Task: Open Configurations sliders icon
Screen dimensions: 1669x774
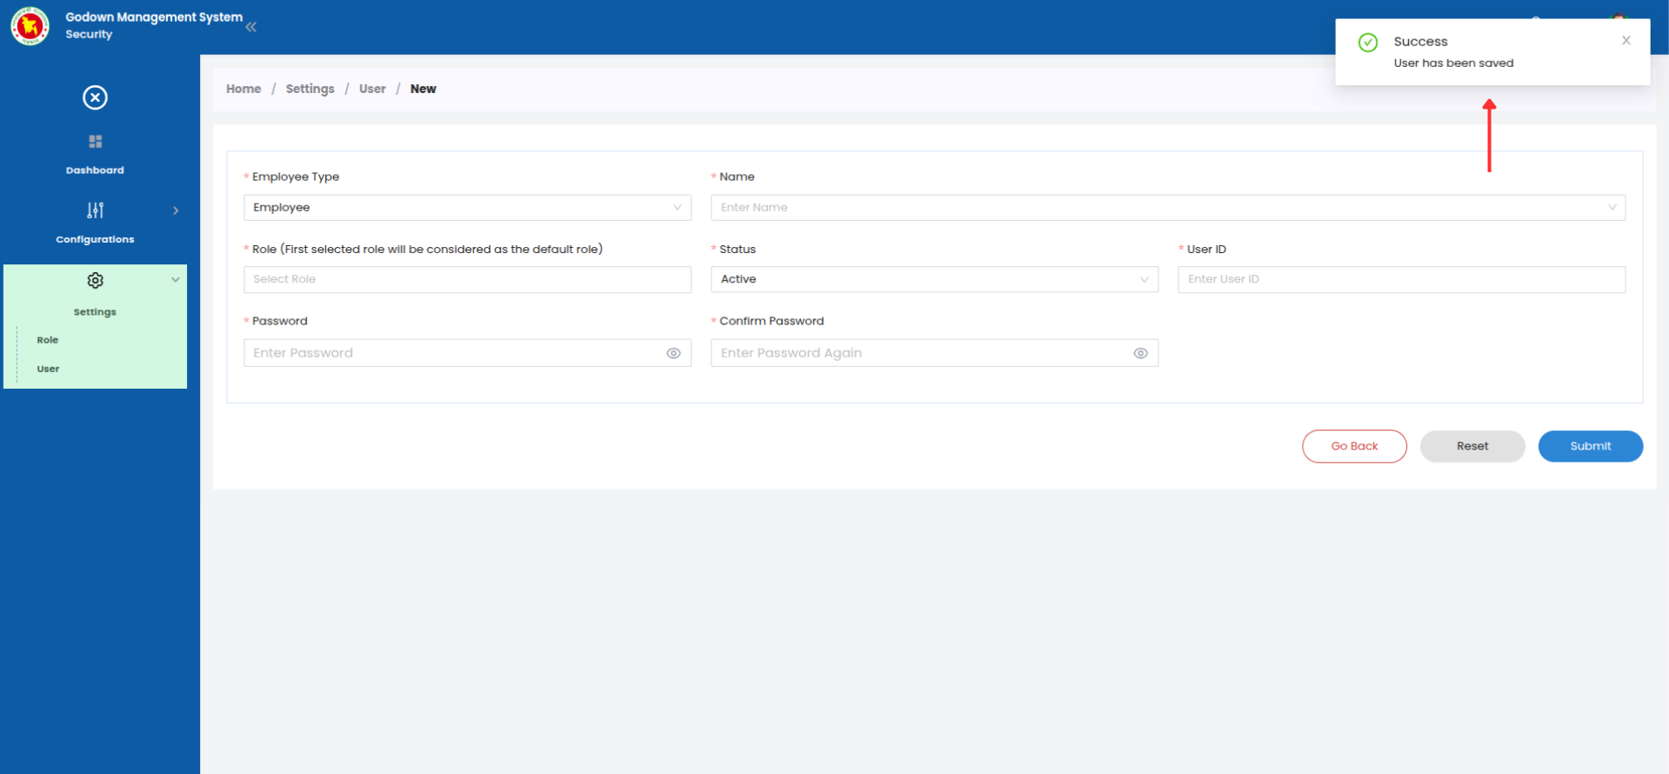Action: [x=95, y=210]
